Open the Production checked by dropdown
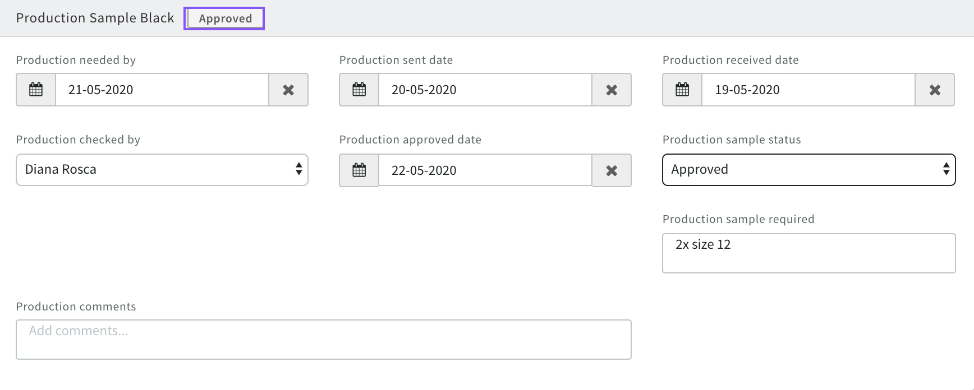 point(162,170)
